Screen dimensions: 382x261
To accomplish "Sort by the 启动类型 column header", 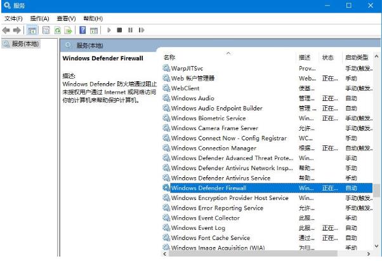I will [x=357, y=58].
